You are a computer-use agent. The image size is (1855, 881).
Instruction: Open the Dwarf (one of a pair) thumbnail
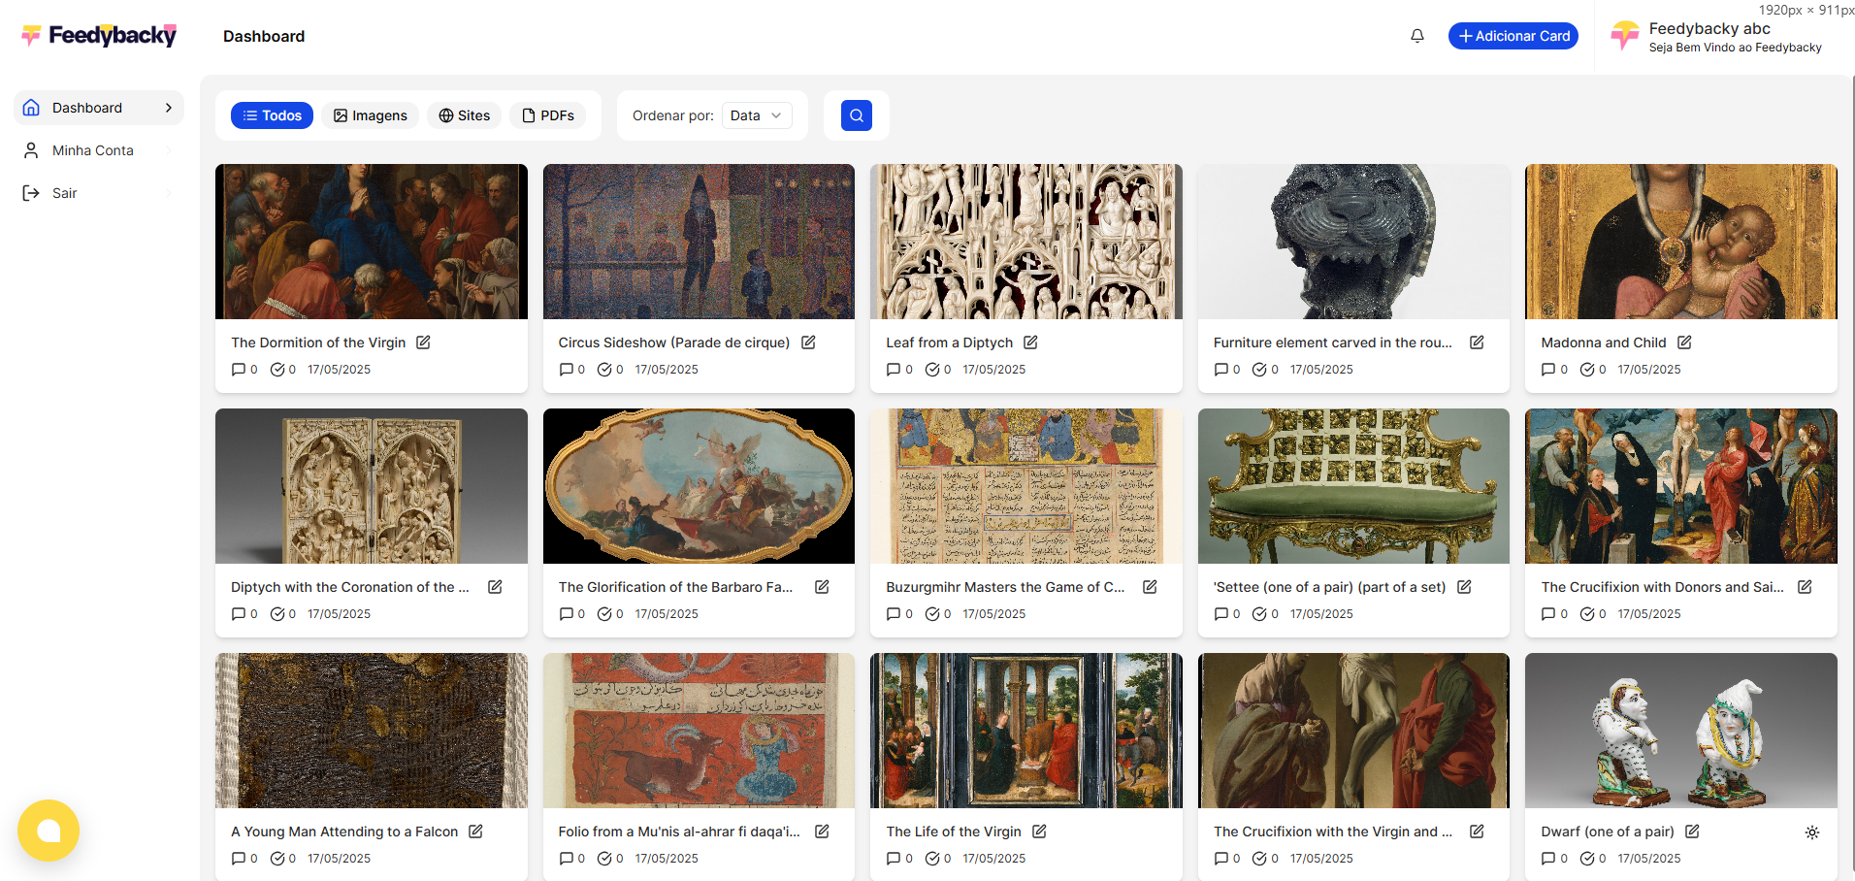click(1680, 731)
